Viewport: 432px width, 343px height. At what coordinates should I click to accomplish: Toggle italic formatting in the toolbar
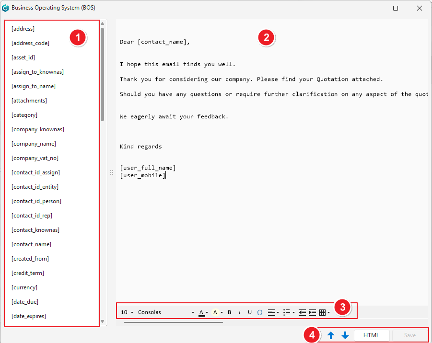[x=240, y=312]
